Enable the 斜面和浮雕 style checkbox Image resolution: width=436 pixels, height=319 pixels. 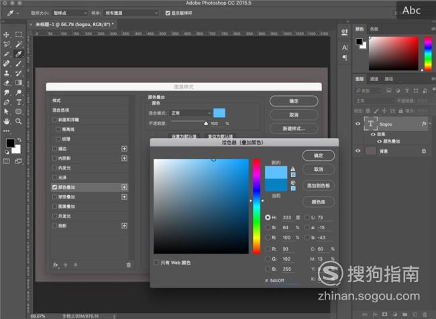pos(54,120)
